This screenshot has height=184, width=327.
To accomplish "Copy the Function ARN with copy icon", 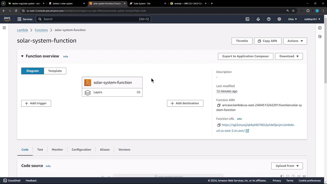I will pyautogui.click(x=219, y=105).
